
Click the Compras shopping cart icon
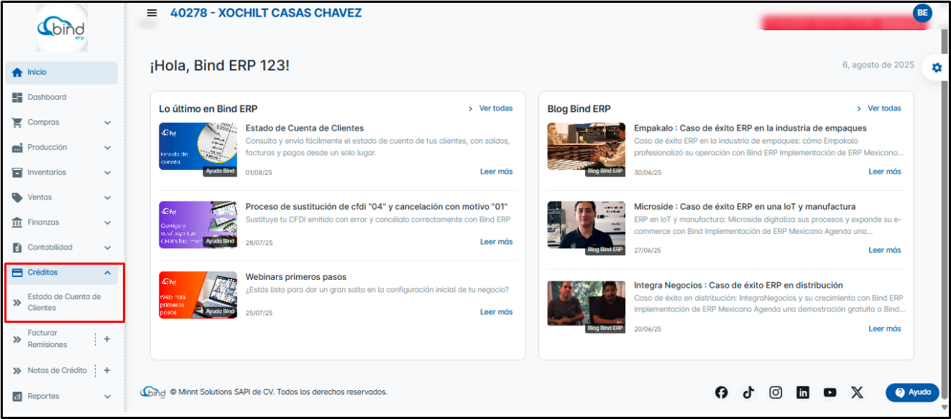pos(18,123)
